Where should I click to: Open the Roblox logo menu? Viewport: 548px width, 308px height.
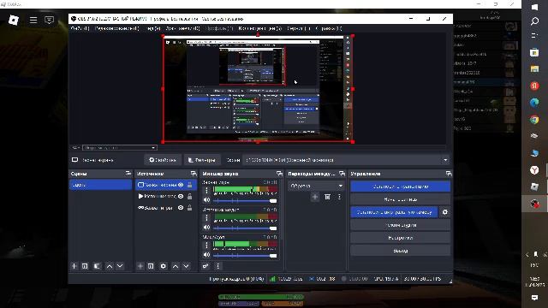coord(14,20)
